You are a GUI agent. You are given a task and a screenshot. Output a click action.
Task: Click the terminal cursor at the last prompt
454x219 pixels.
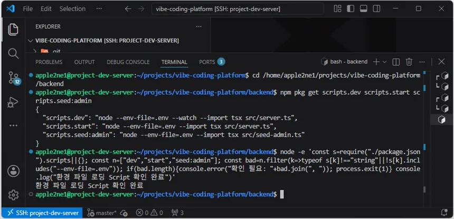(282, 194)
